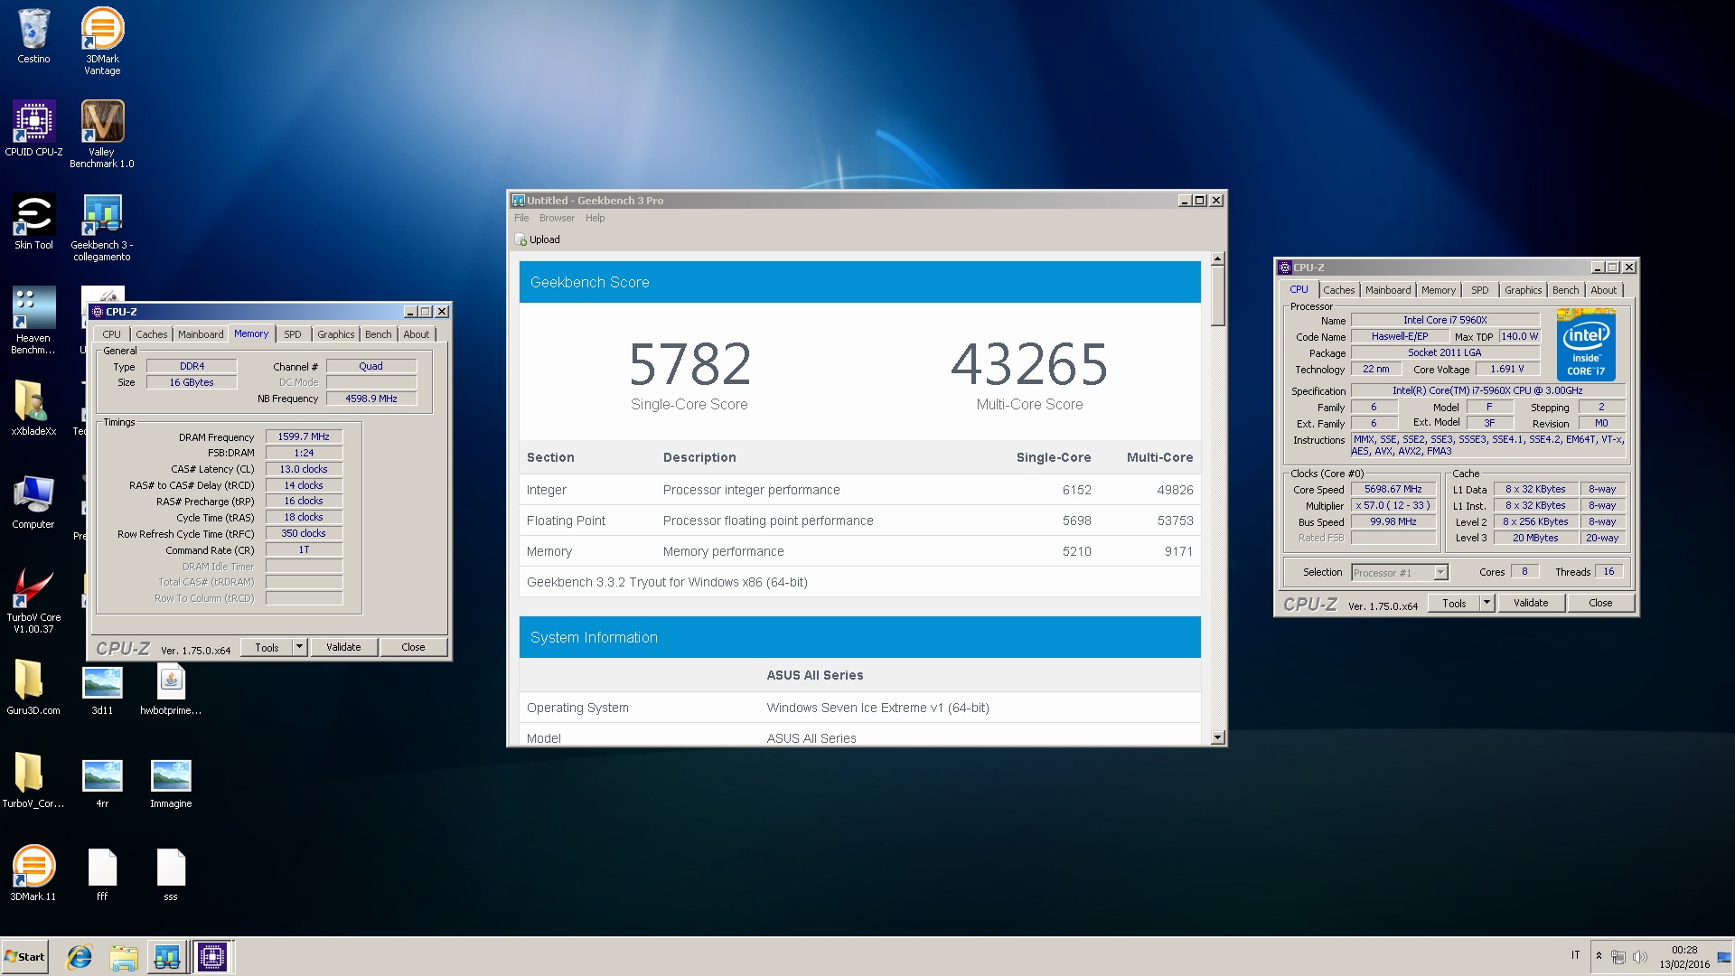The height and width of the screenshot is (976, 1735).
Task: Switch to Geekbench via its taskbar icon
Action: pos(166,957)
